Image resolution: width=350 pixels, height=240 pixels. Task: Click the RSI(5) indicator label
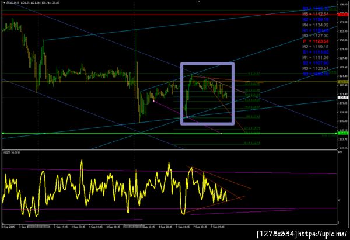(11, 152)
